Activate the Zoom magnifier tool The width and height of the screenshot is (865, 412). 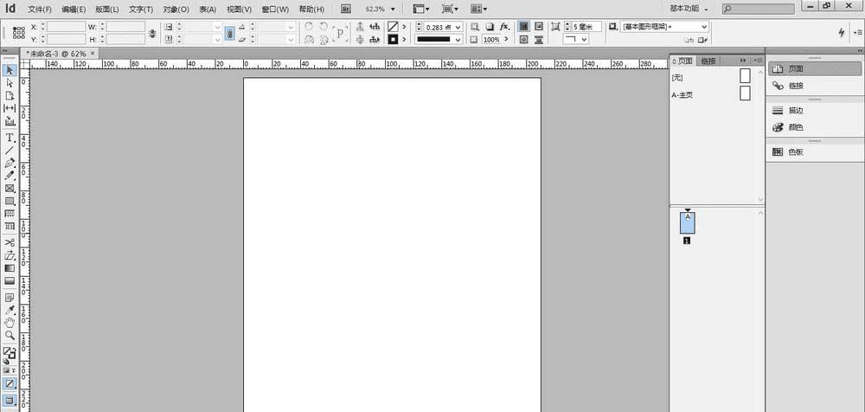10,335
